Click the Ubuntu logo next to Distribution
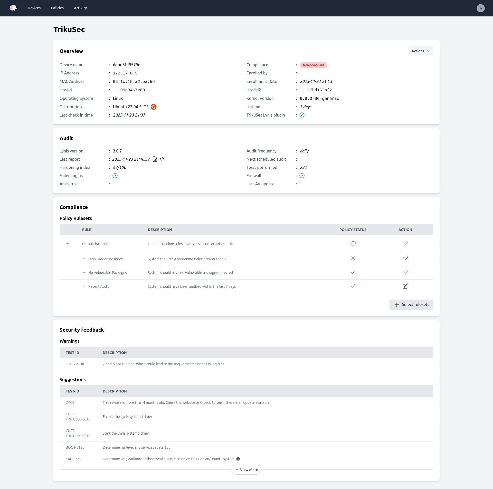The width and height of the screenshot is (493, 489). click(154, 107)
